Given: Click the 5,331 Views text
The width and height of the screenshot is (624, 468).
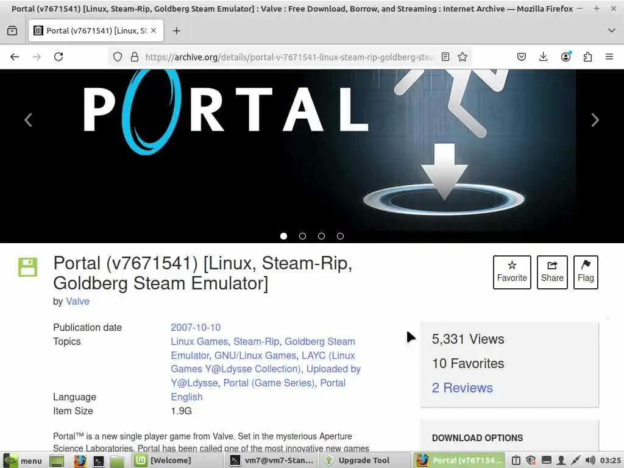Looking at the screenshot, I should (x=468, y=339).
